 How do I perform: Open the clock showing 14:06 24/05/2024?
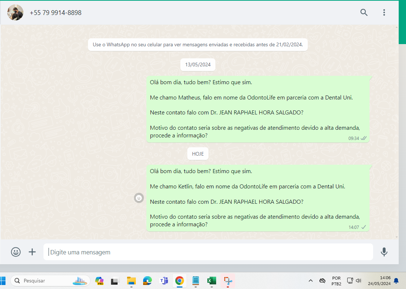tap(379, 281)
